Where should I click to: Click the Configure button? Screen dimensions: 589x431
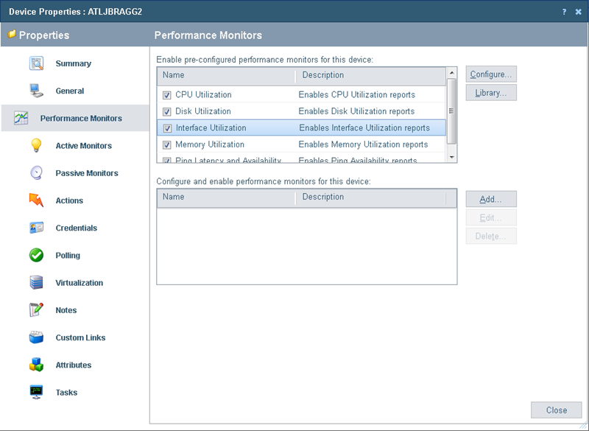(x=490, y=74)
